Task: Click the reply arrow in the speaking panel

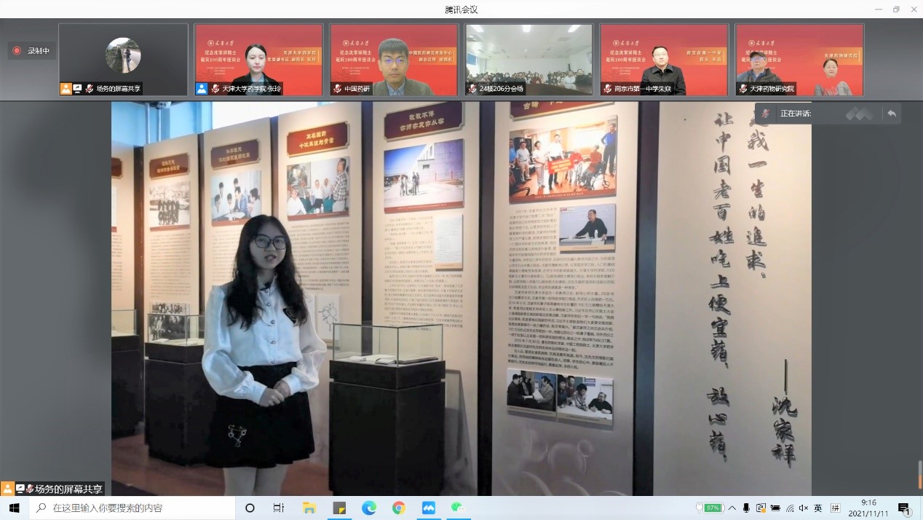Action: 891,114
